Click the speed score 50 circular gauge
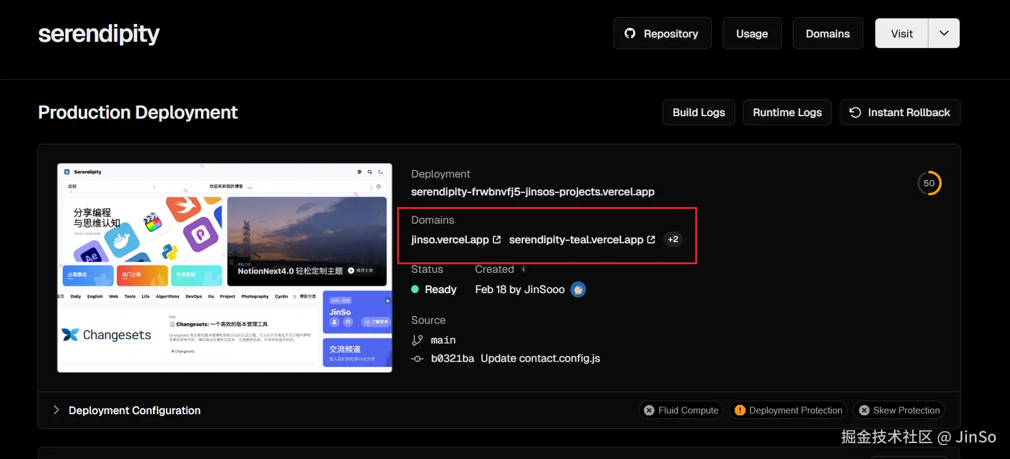1010x459 pixels. pyautogui.click(x=929, y=183)
